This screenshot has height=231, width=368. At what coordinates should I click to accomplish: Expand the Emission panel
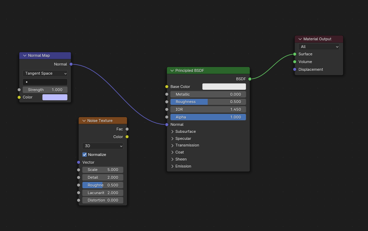173,166
